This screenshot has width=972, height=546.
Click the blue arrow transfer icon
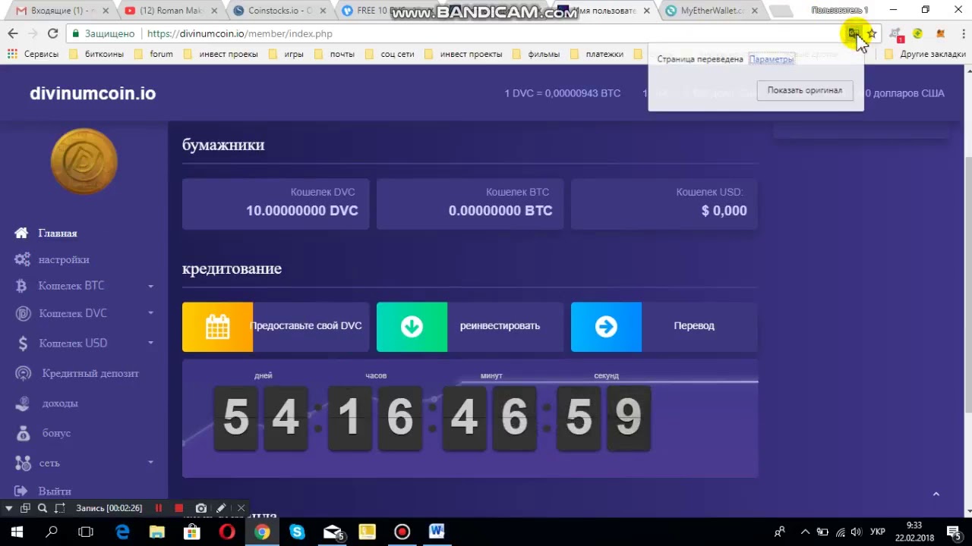(606, 327)
